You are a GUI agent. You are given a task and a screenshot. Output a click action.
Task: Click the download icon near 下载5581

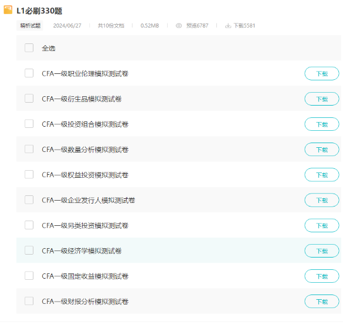click(x=228, y=26)
